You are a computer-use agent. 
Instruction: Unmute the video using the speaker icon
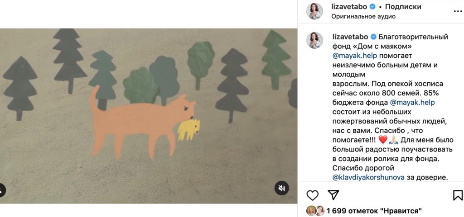coord(281,188)
